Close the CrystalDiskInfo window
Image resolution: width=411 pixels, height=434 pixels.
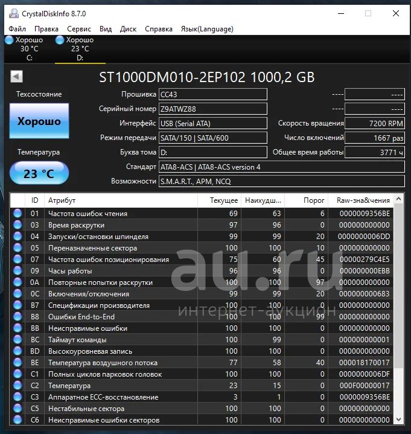pyautogui.click(x=396, y=13)
